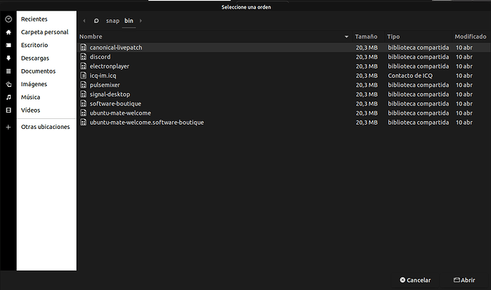
Task: Click the Recientes clock icon in sidebar
Action: (x=9, y=19)
